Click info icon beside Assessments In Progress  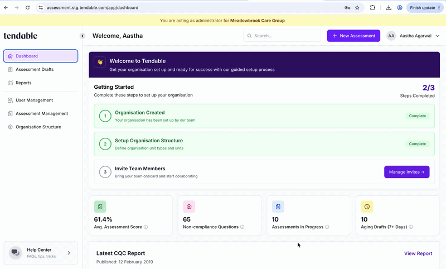(327, 227)
